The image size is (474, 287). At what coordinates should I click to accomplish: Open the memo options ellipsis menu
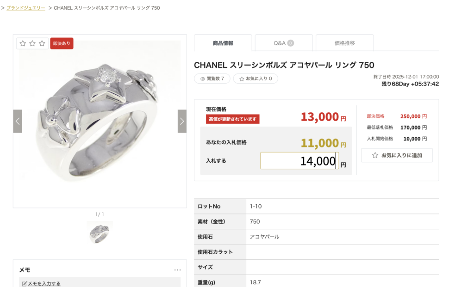178,270
